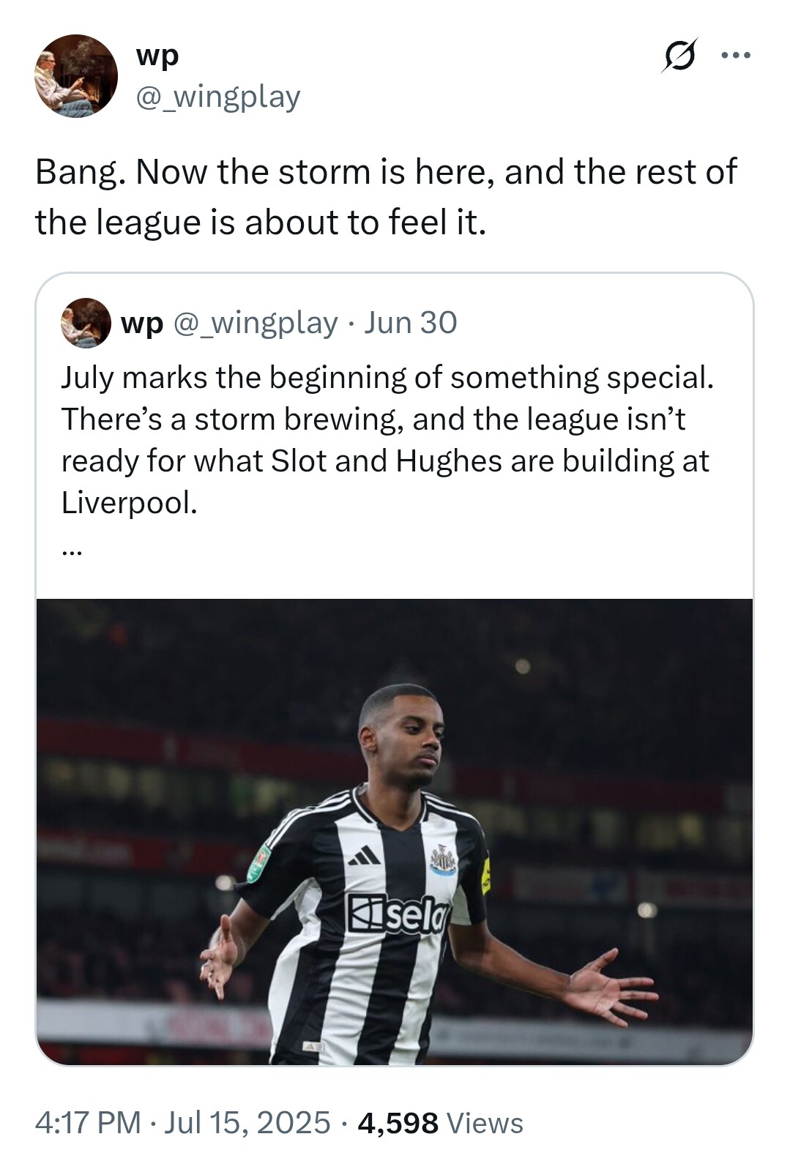Click the Jul 15, 2025 post date
The height and width of the screenshot is (1153, 790).
tap(247, 1122)
